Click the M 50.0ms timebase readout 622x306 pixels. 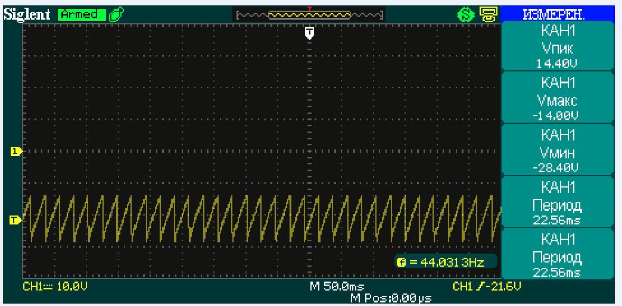(x=337, y=286)
